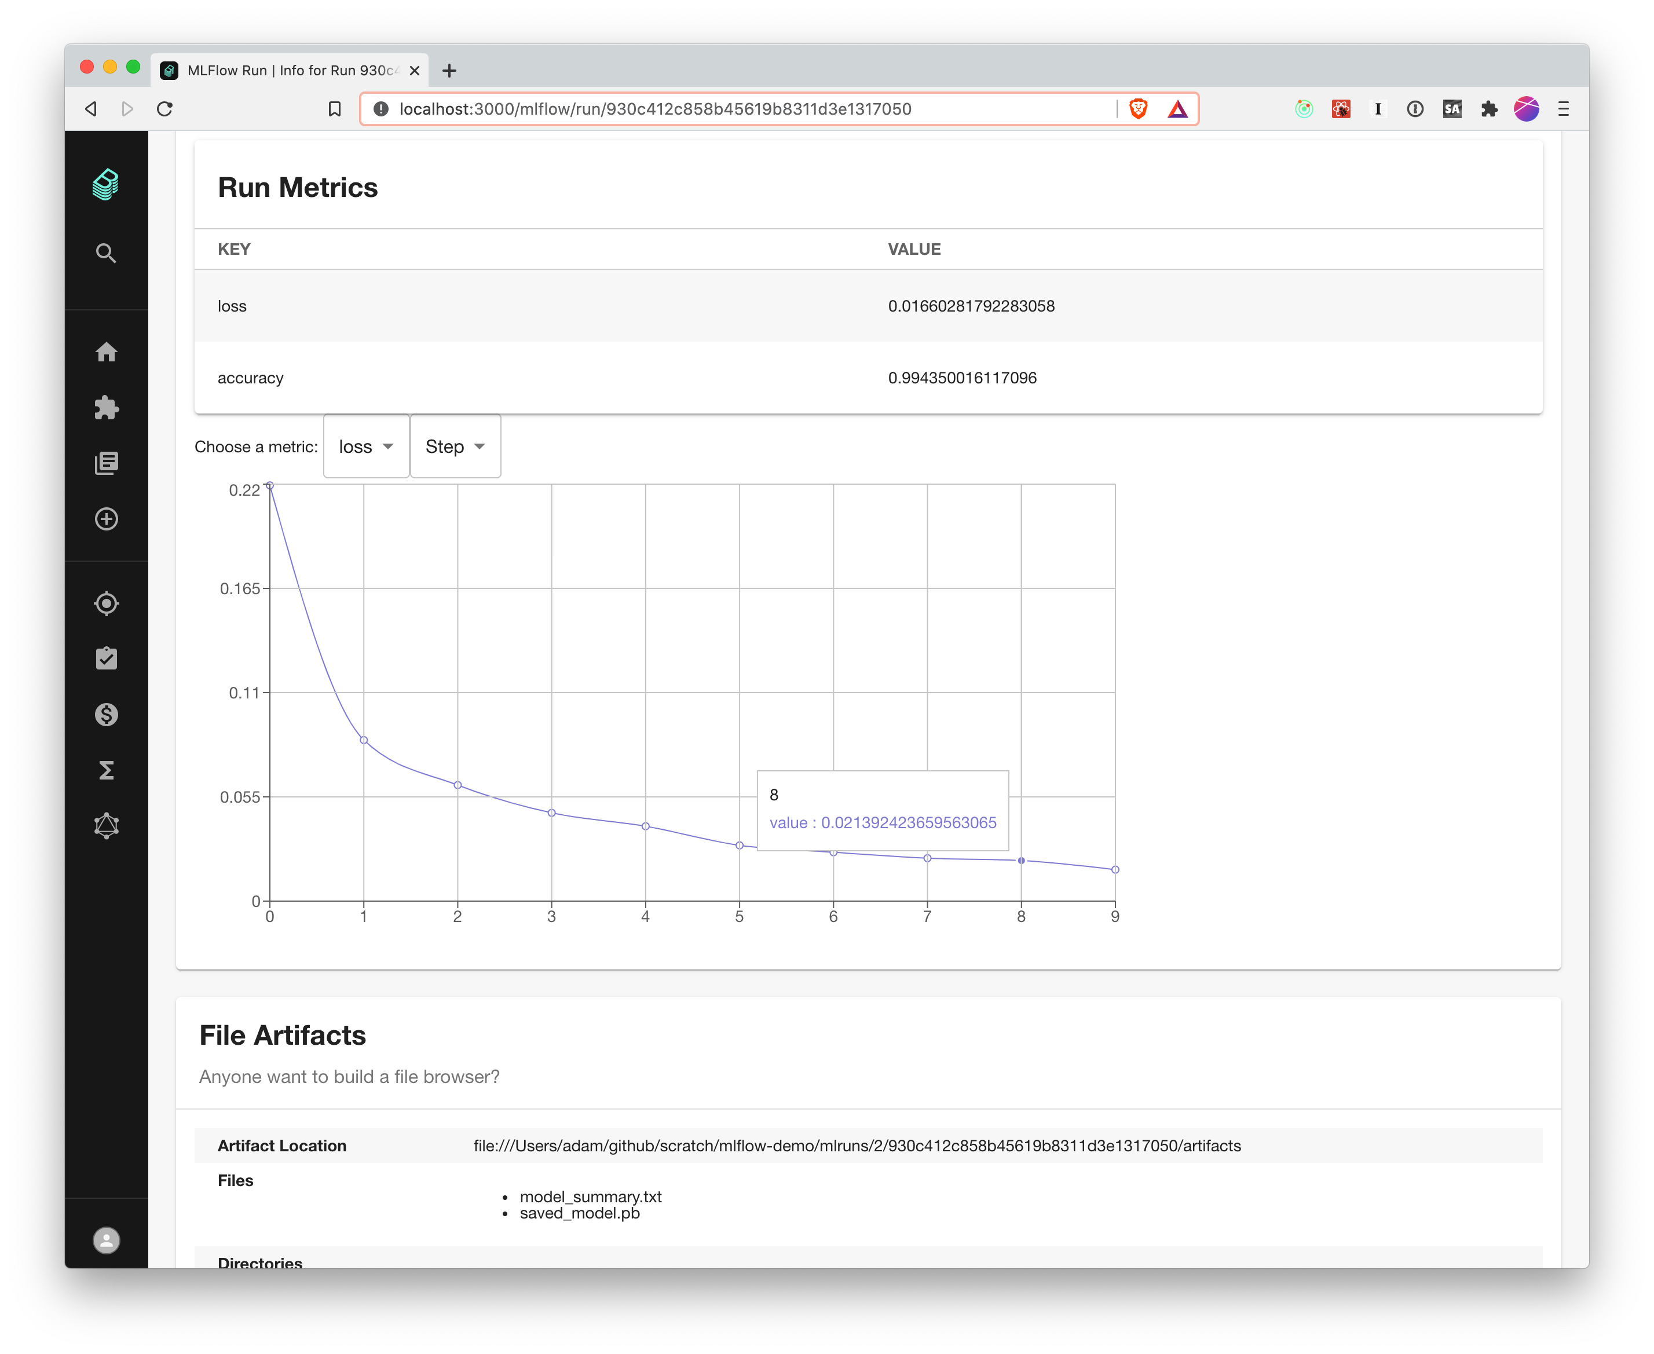Click the user profile avatar icon
The width and height of the screenshot is (1654, 1354).
click(x=106, y=1240)
